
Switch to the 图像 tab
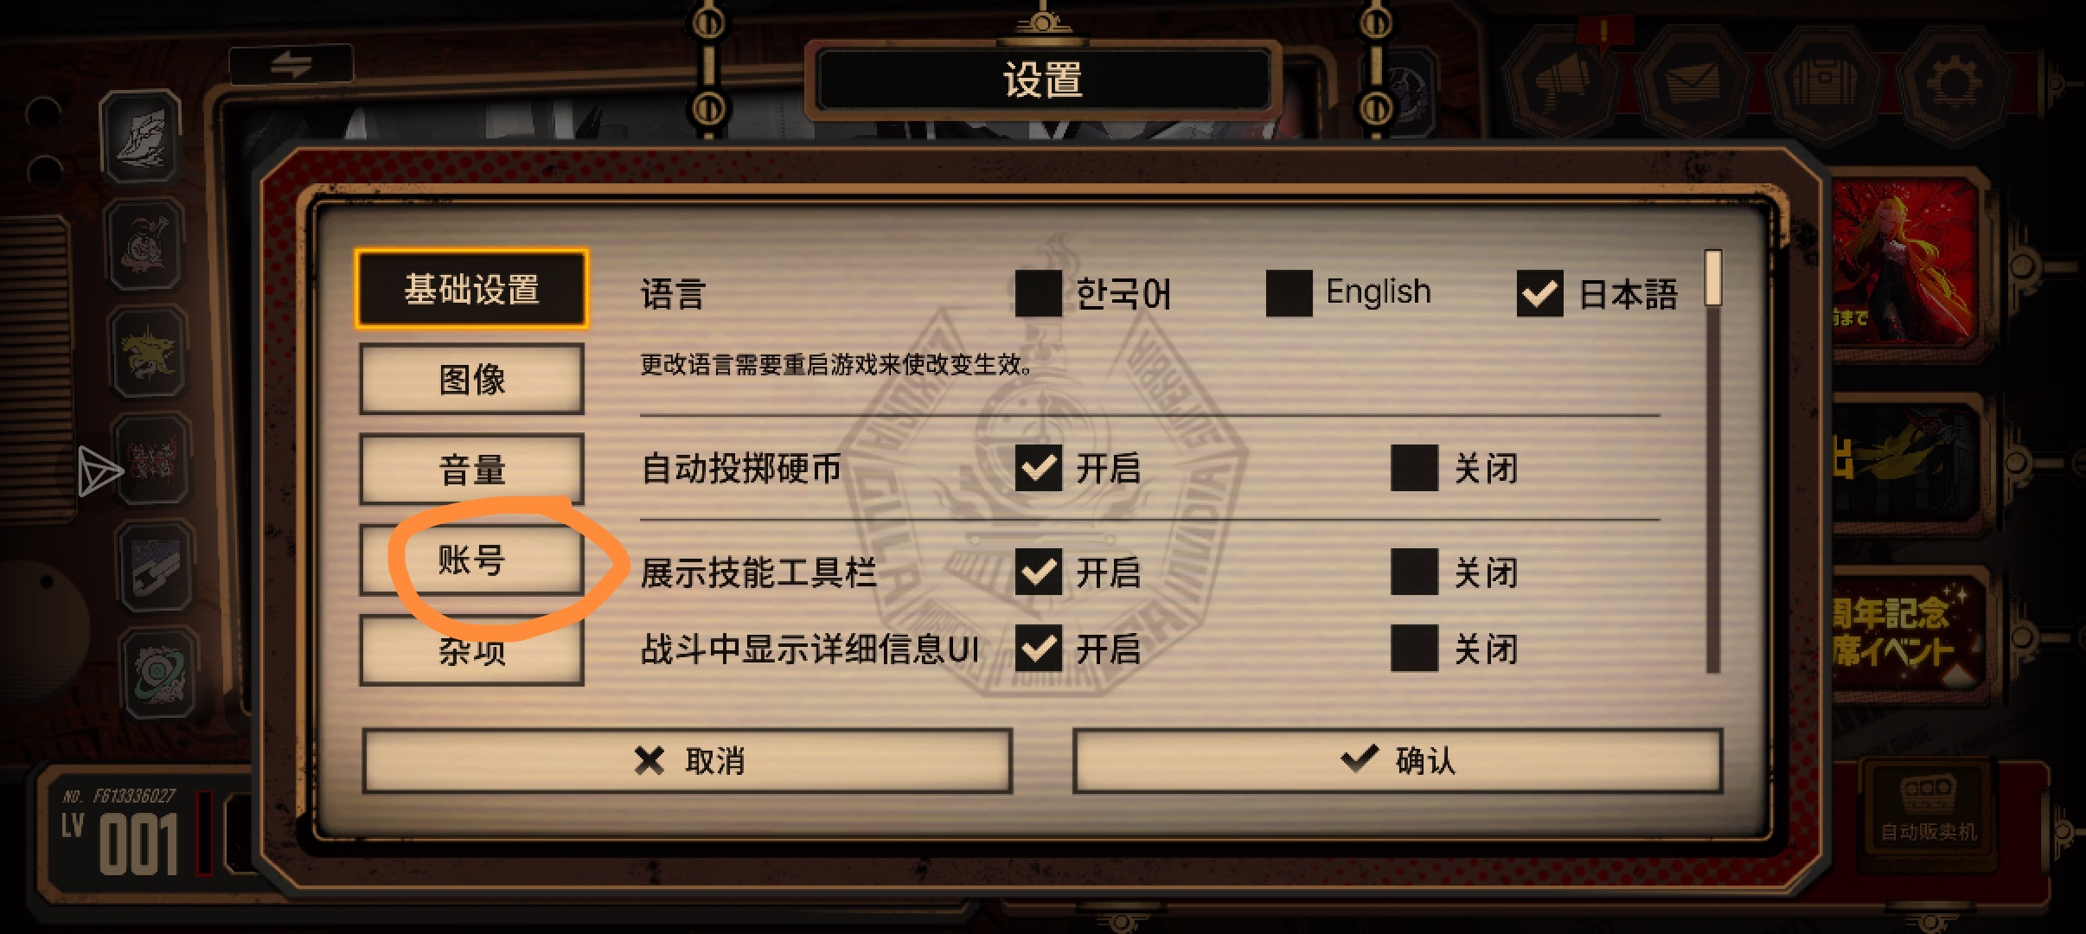click(x=471, y=379)
